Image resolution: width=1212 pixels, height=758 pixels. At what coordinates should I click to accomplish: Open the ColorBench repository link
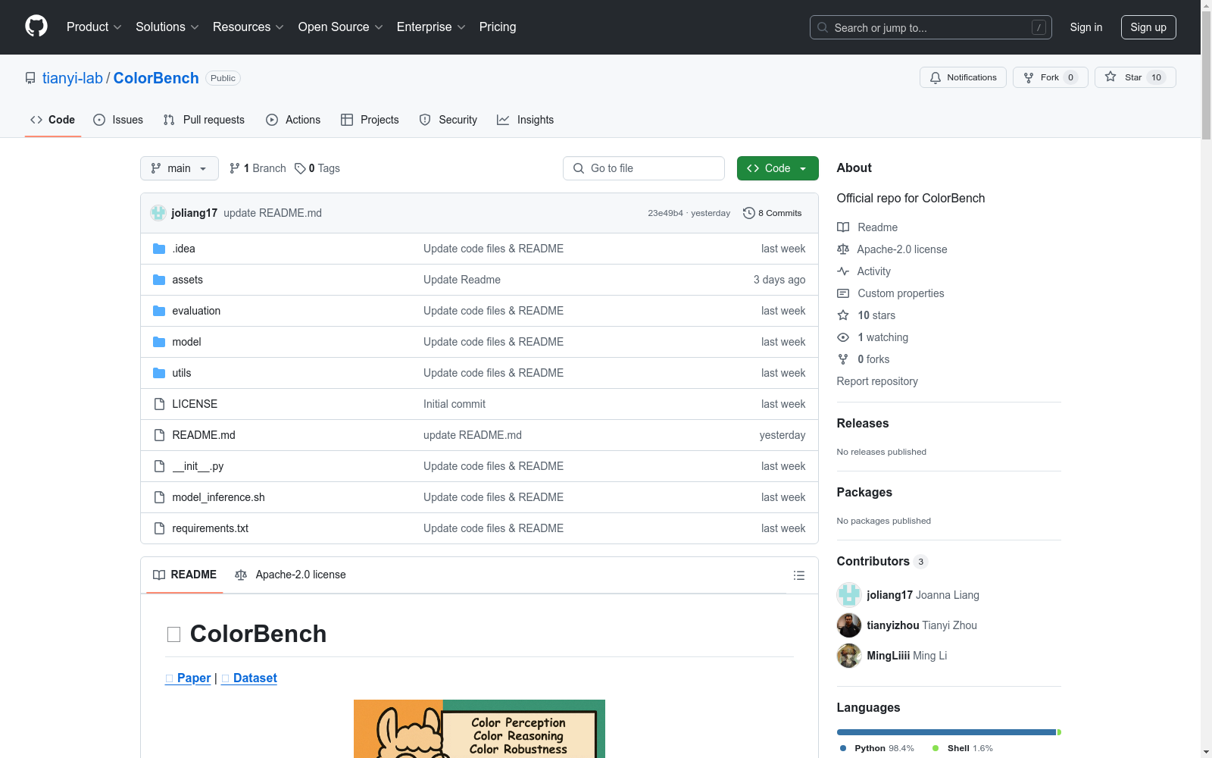[156, 78]
